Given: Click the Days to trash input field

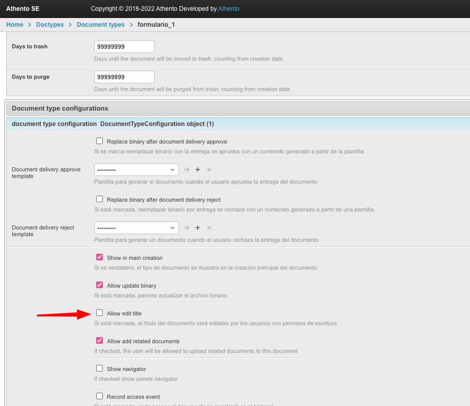Looking at the screenshot, I should (124, 47).
